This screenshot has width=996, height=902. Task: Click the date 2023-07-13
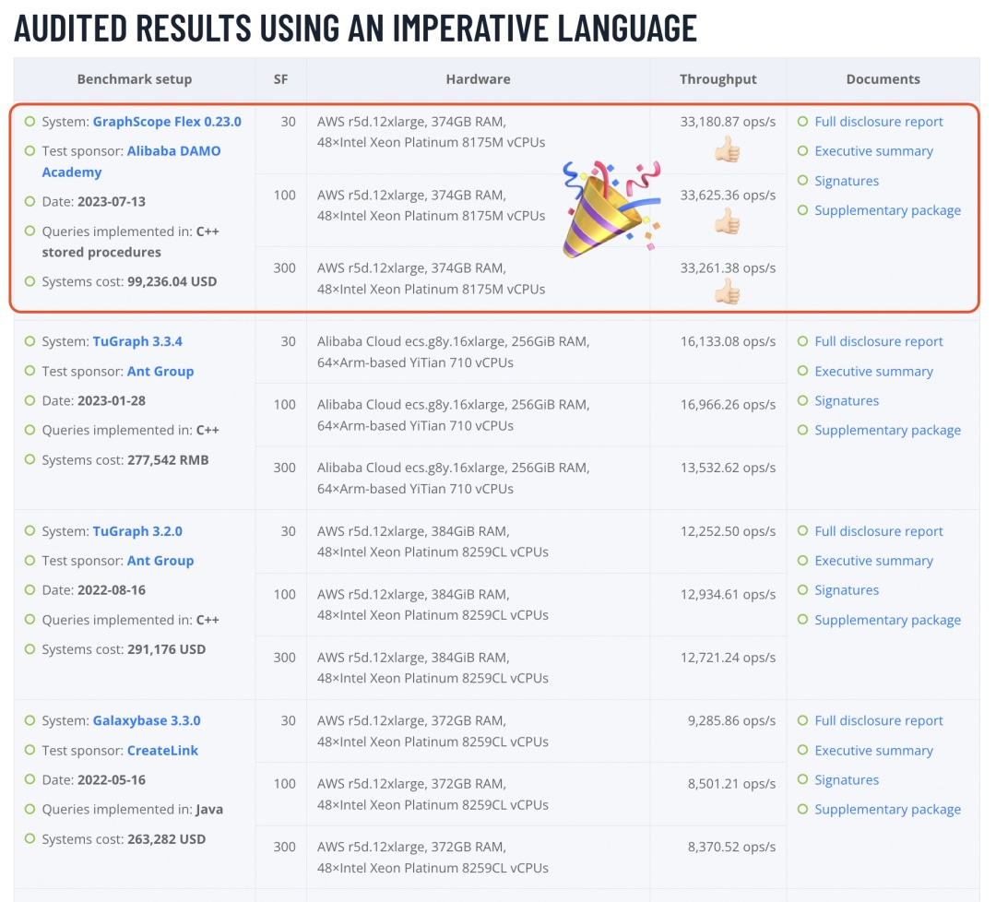click(x=112, y=201)
